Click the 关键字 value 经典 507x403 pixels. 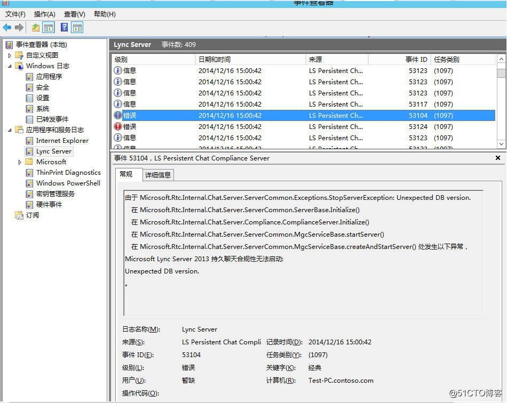click(315, 367)
